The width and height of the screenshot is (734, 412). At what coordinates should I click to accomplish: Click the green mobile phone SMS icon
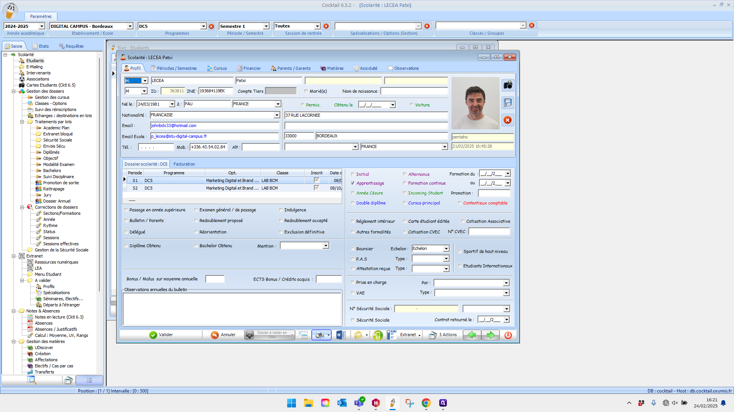coord(378,335)
